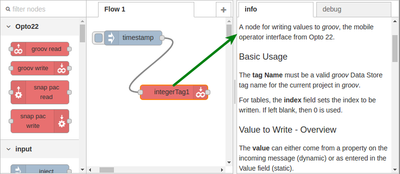Click the sidebar resize handle

tap(235, 92)
